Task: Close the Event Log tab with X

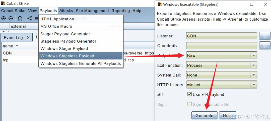Action: click(28, 38)
